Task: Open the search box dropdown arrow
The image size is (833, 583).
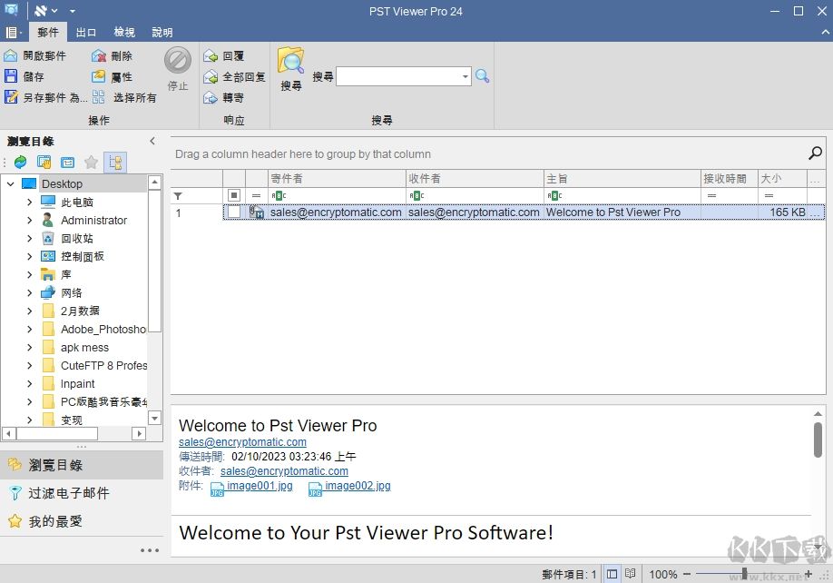Action: (465, 76)
